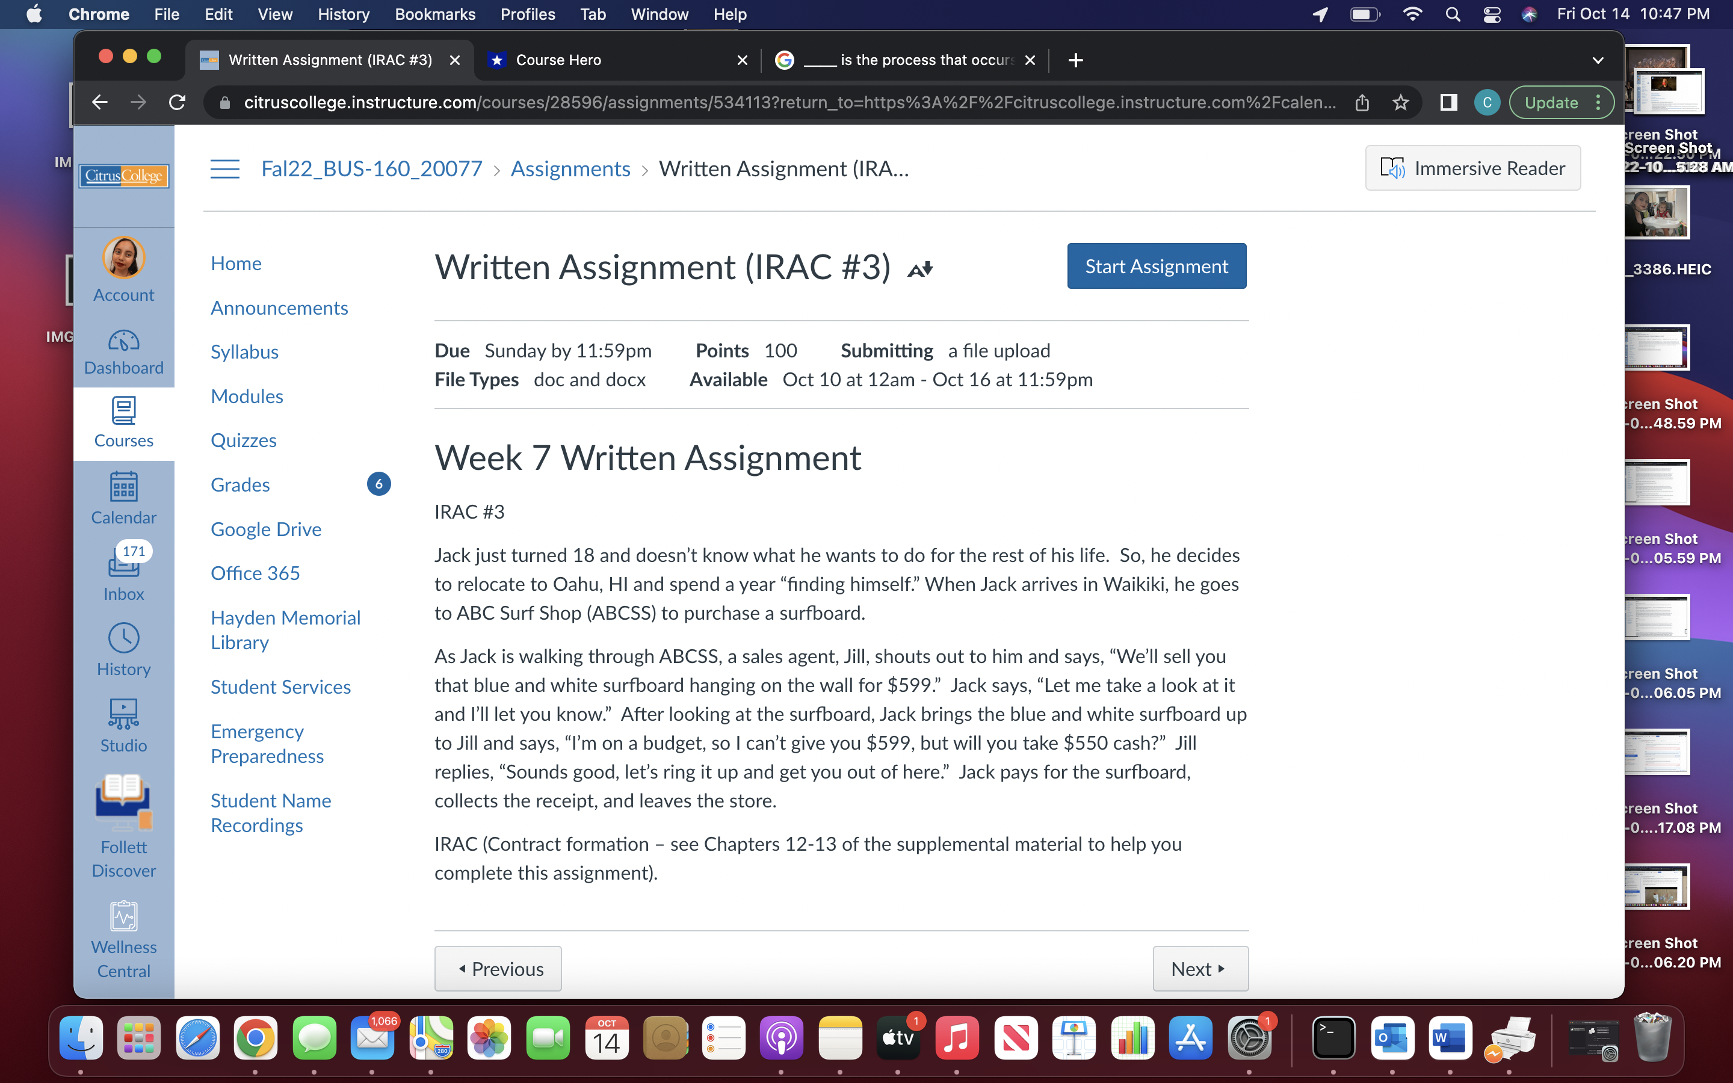This screenshot has width=1733, height=1083.
Task: Expand the Chrome tab search chevron
Action: [x=1598, y=60]
